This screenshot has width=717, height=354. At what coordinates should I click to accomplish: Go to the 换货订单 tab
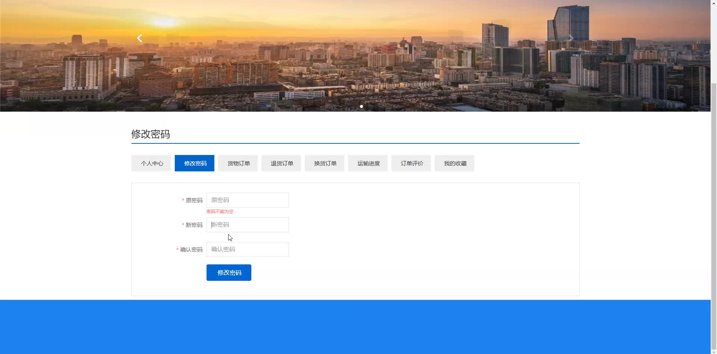[325, 163]
